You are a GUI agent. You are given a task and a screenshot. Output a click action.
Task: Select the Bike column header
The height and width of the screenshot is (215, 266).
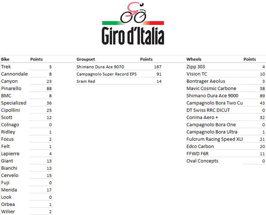click(5, 59)
